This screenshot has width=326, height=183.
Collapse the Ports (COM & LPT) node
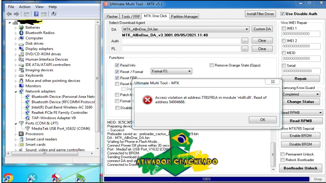(x=16, y=124)
